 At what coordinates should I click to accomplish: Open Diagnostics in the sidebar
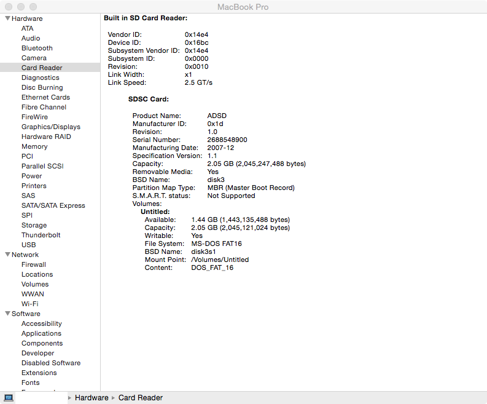41,77
